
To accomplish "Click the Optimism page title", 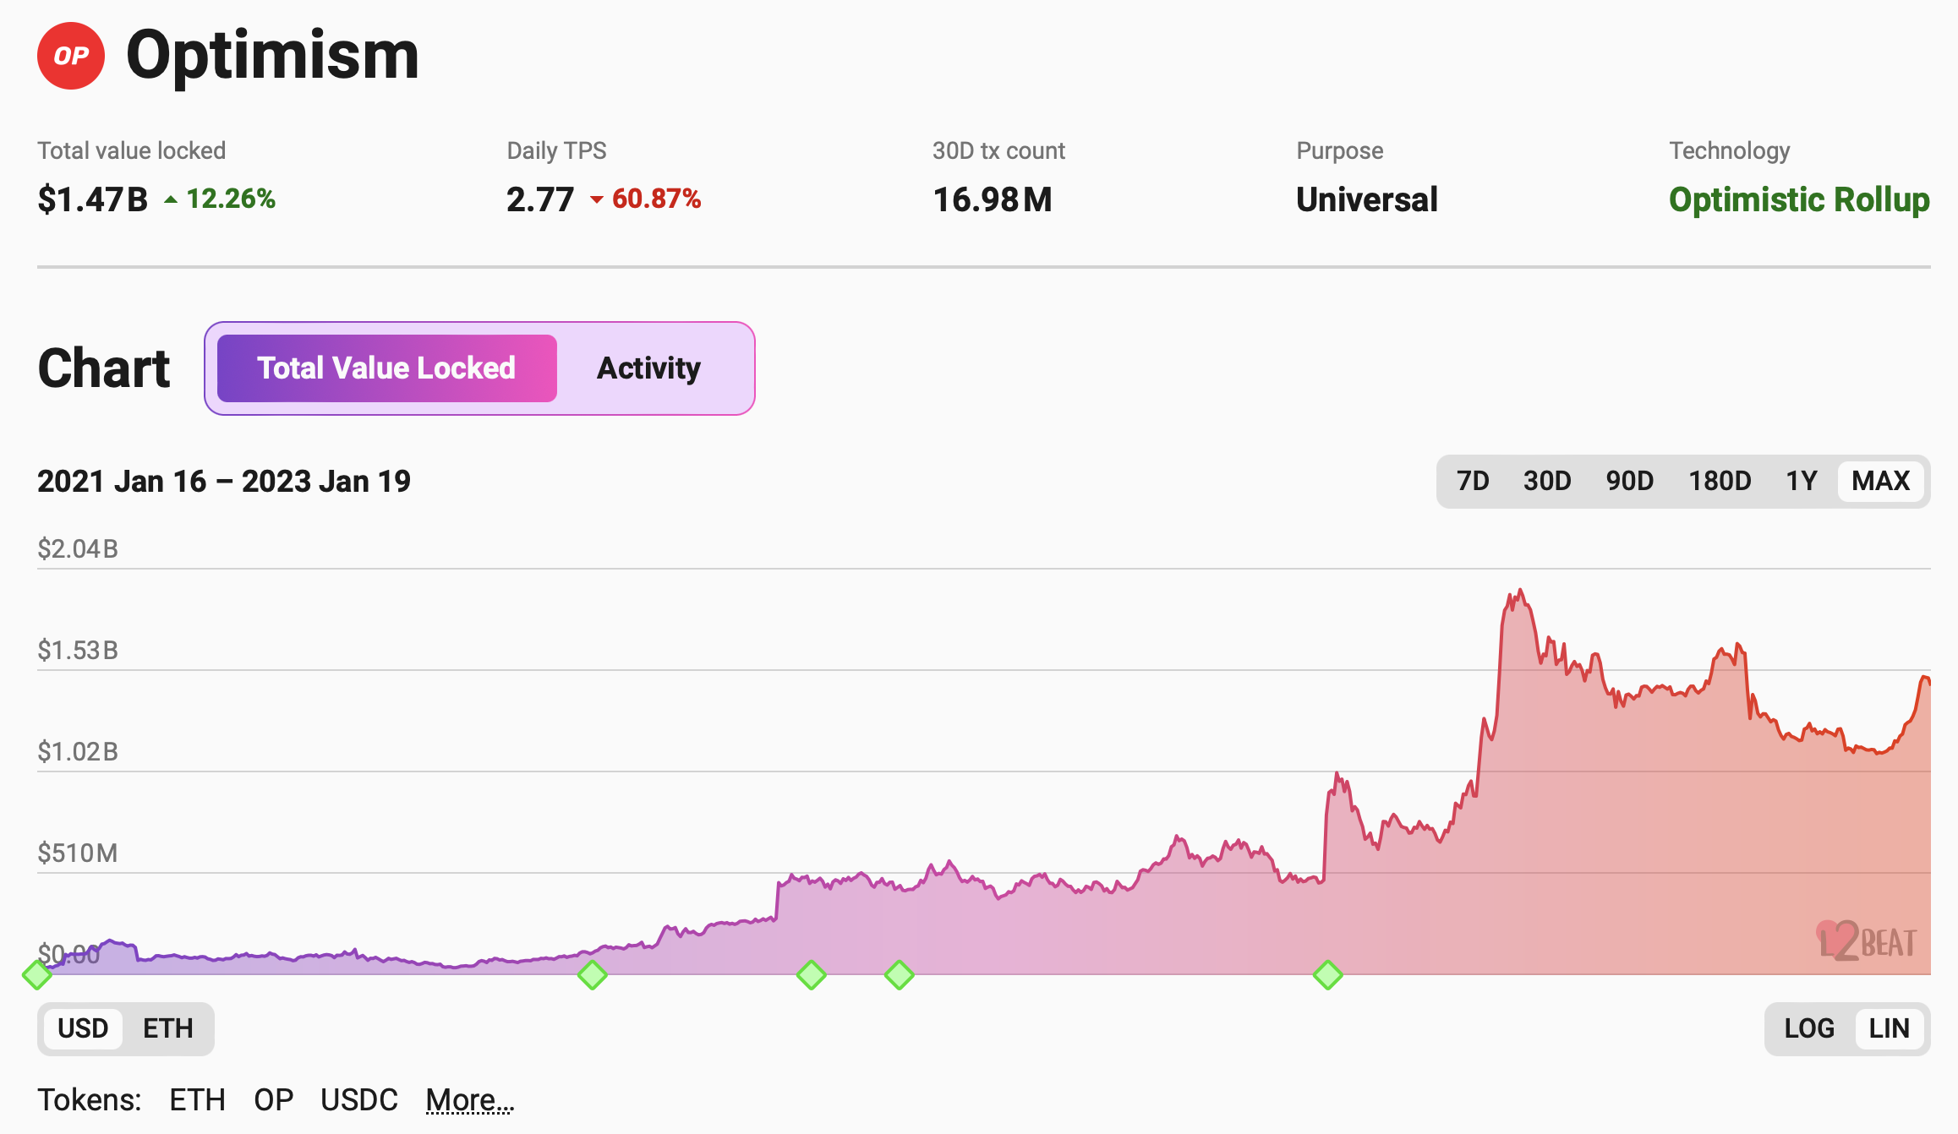I will [272, 57].
